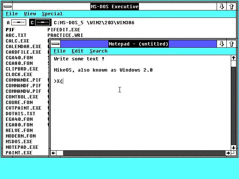Select CGA40.FON in file list
The height and width of the screenshot is (179, 239).
point(19,58)
